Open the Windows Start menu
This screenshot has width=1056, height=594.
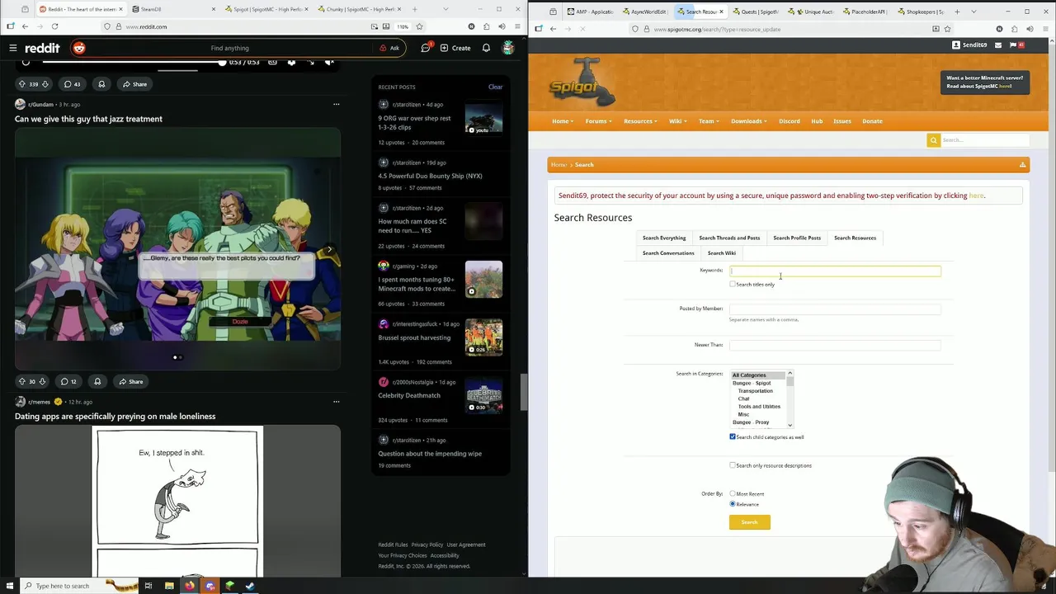[x=9, y=586]
